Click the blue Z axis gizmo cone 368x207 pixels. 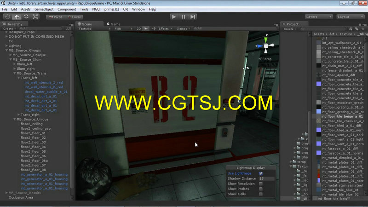point(259,46)
